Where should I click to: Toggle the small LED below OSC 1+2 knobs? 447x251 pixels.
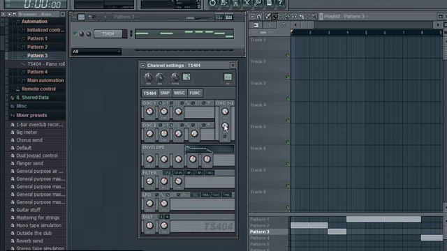point(225,137)
